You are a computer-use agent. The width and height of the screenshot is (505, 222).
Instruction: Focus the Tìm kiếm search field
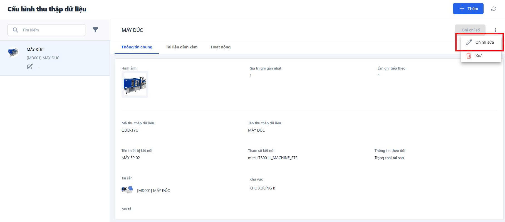(51, 30)
